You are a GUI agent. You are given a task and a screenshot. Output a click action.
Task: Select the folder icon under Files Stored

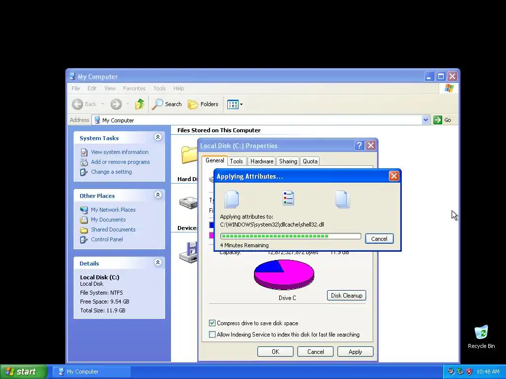click(189, 154)
